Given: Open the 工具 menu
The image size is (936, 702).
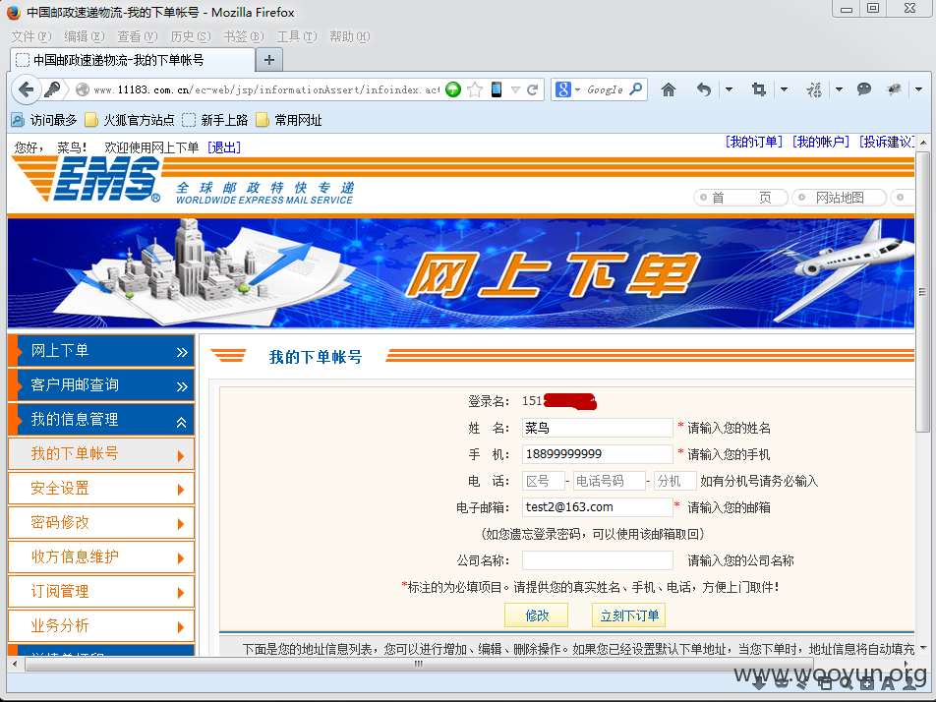Looking at the screenshot, I should coord(297,36).
